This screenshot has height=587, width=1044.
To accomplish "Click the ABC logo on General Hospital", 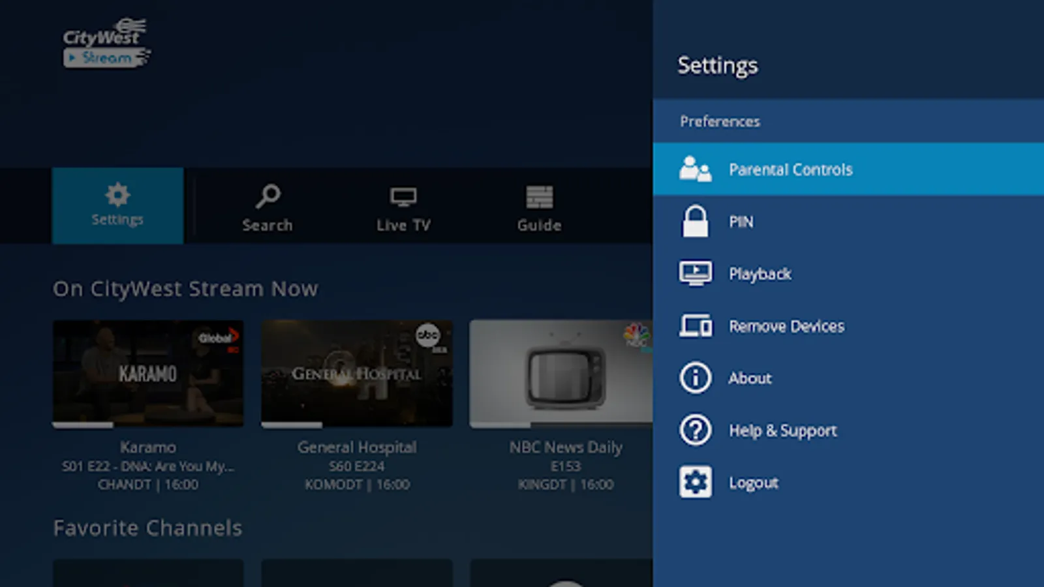I will tap(429, 336).
